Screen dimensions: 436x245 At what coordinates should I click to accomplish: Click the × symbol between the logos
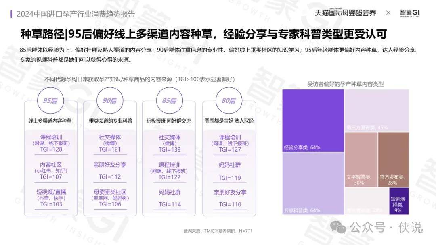tap(388, 13)
